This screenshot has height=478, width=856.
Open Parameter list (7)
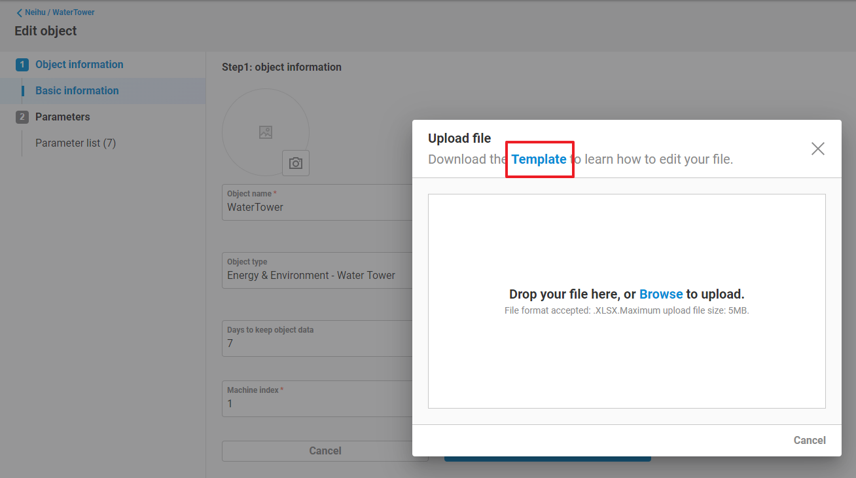[x=75, y=143]
